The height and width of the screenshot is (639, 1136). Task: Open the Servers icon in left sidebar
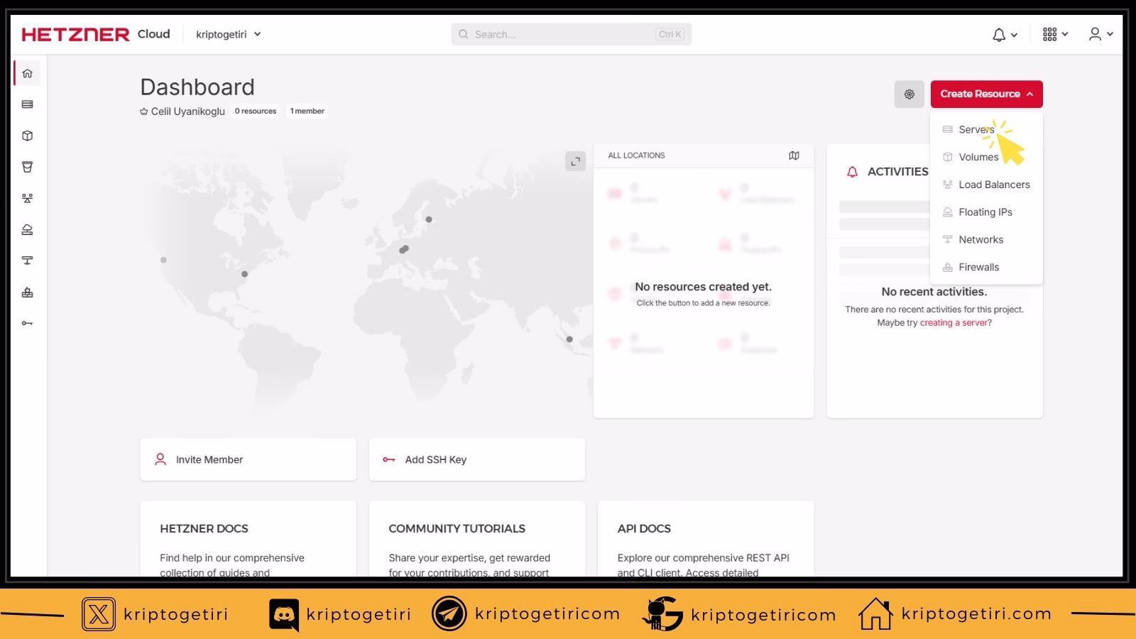tap(27, 104)
